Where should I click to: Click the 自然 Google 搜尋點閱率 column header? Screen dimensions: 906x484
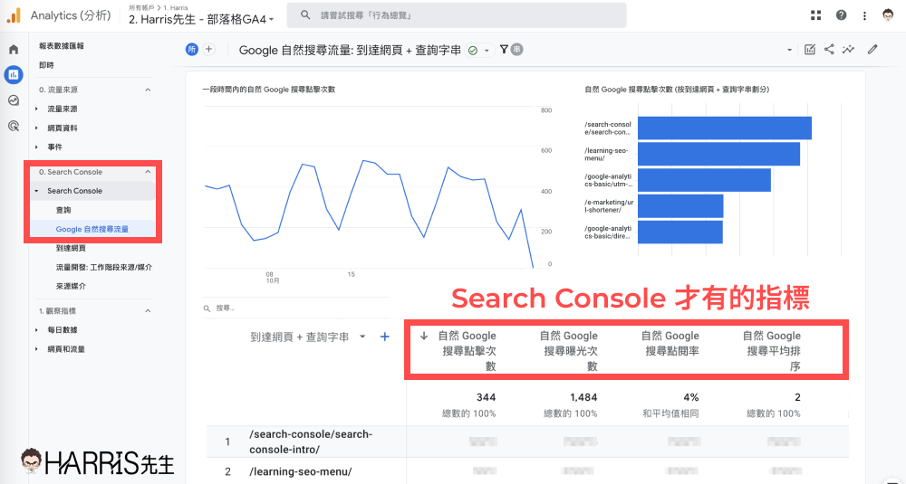(x=670, y=343)
